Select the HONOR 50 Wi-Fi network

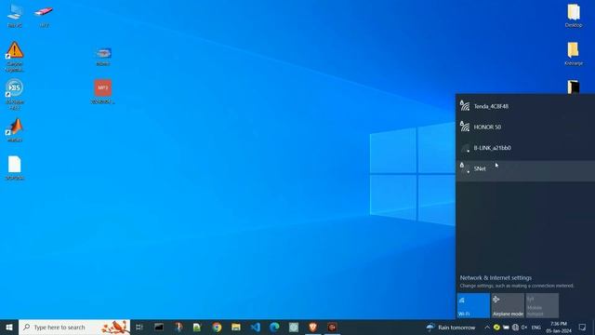pos(525,127)
